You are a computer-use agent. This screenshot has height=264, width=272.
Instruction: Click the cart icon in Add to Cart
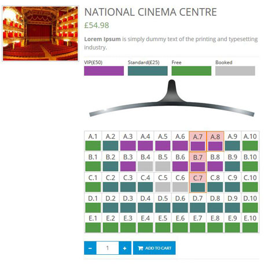[x=141, y=248]
